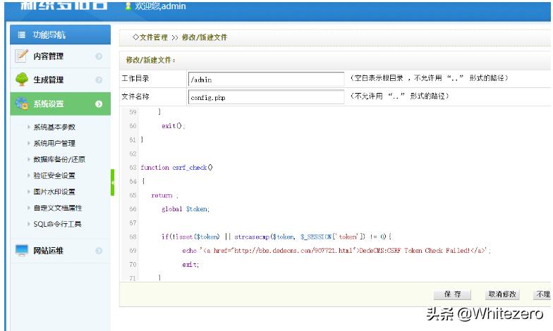Expand the 生成管理 section arrow
Viewport: 553px width, 331px height.
click(x=99, y=80)
